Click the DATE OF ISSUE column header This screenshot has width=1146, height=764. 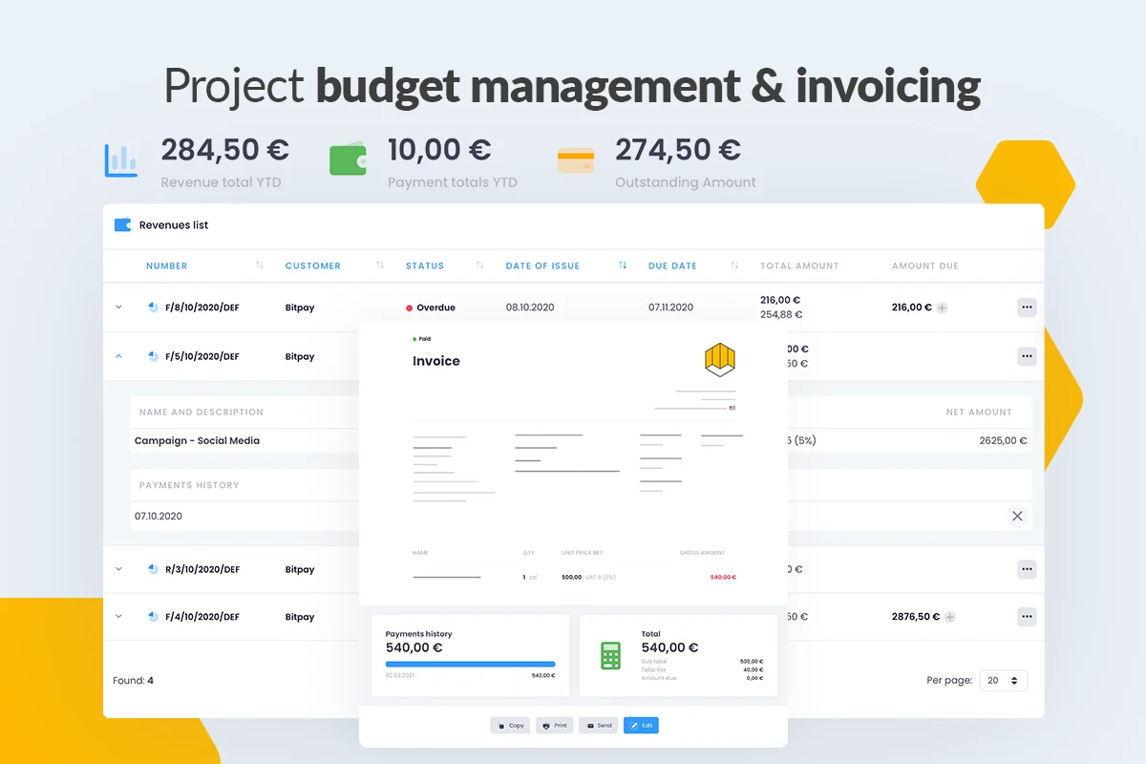[x=542, y=265]
